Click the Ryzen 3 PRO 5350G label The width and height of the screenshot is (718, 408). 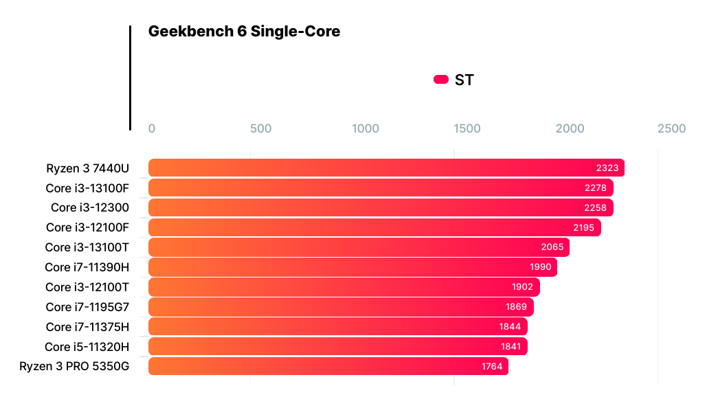[x=74, y=366]
